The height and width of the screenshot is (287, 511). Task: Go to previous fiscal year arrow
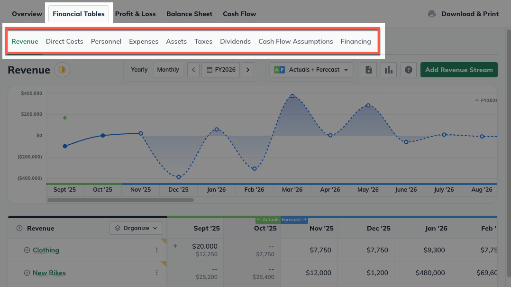[x=193, y=70]
